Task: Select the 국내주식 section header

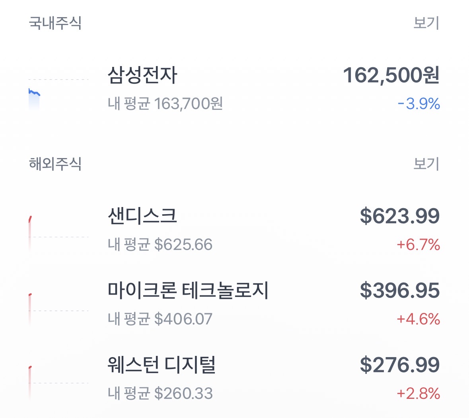Action: pos(55,23)
